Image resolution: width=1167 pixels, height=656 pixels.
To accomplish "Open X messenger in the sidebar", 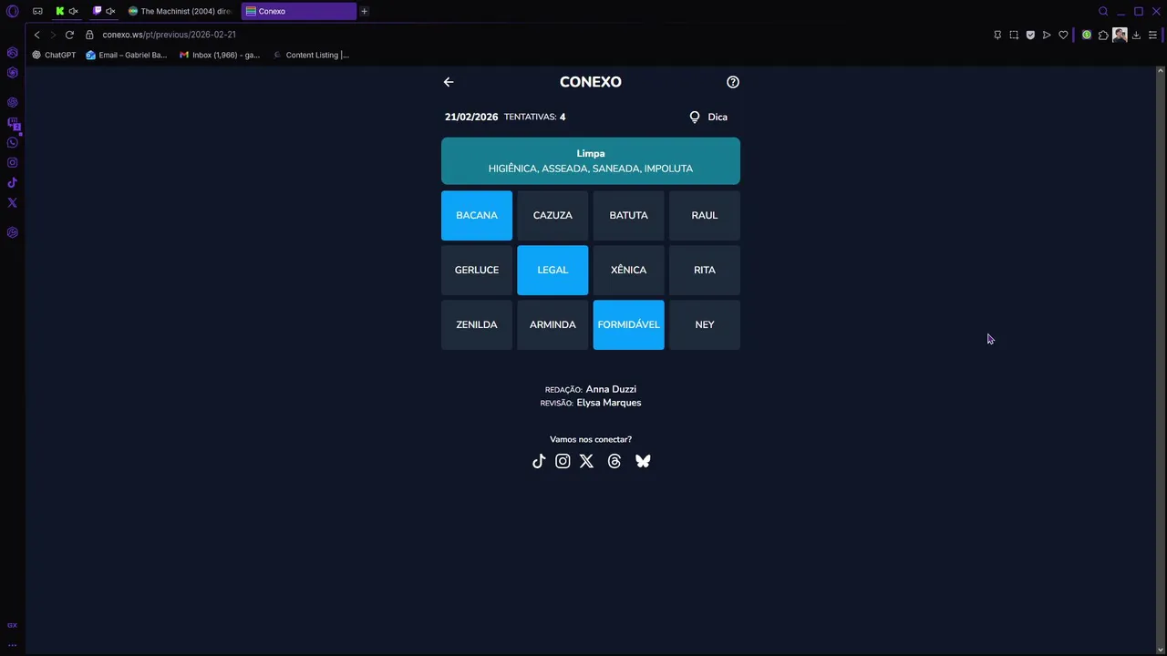I will coord(13,202).
